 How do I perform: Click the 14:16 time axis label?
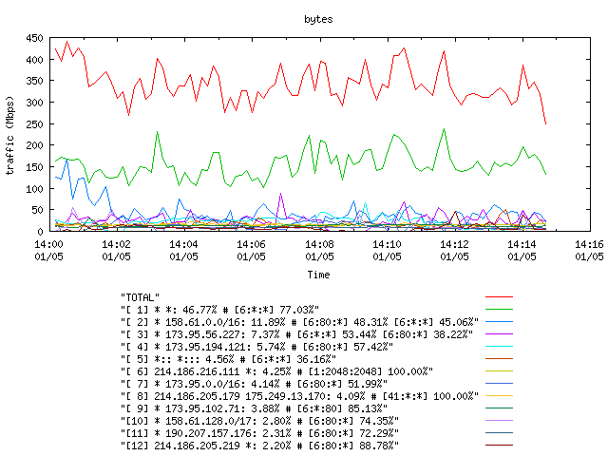coord(589,244)
